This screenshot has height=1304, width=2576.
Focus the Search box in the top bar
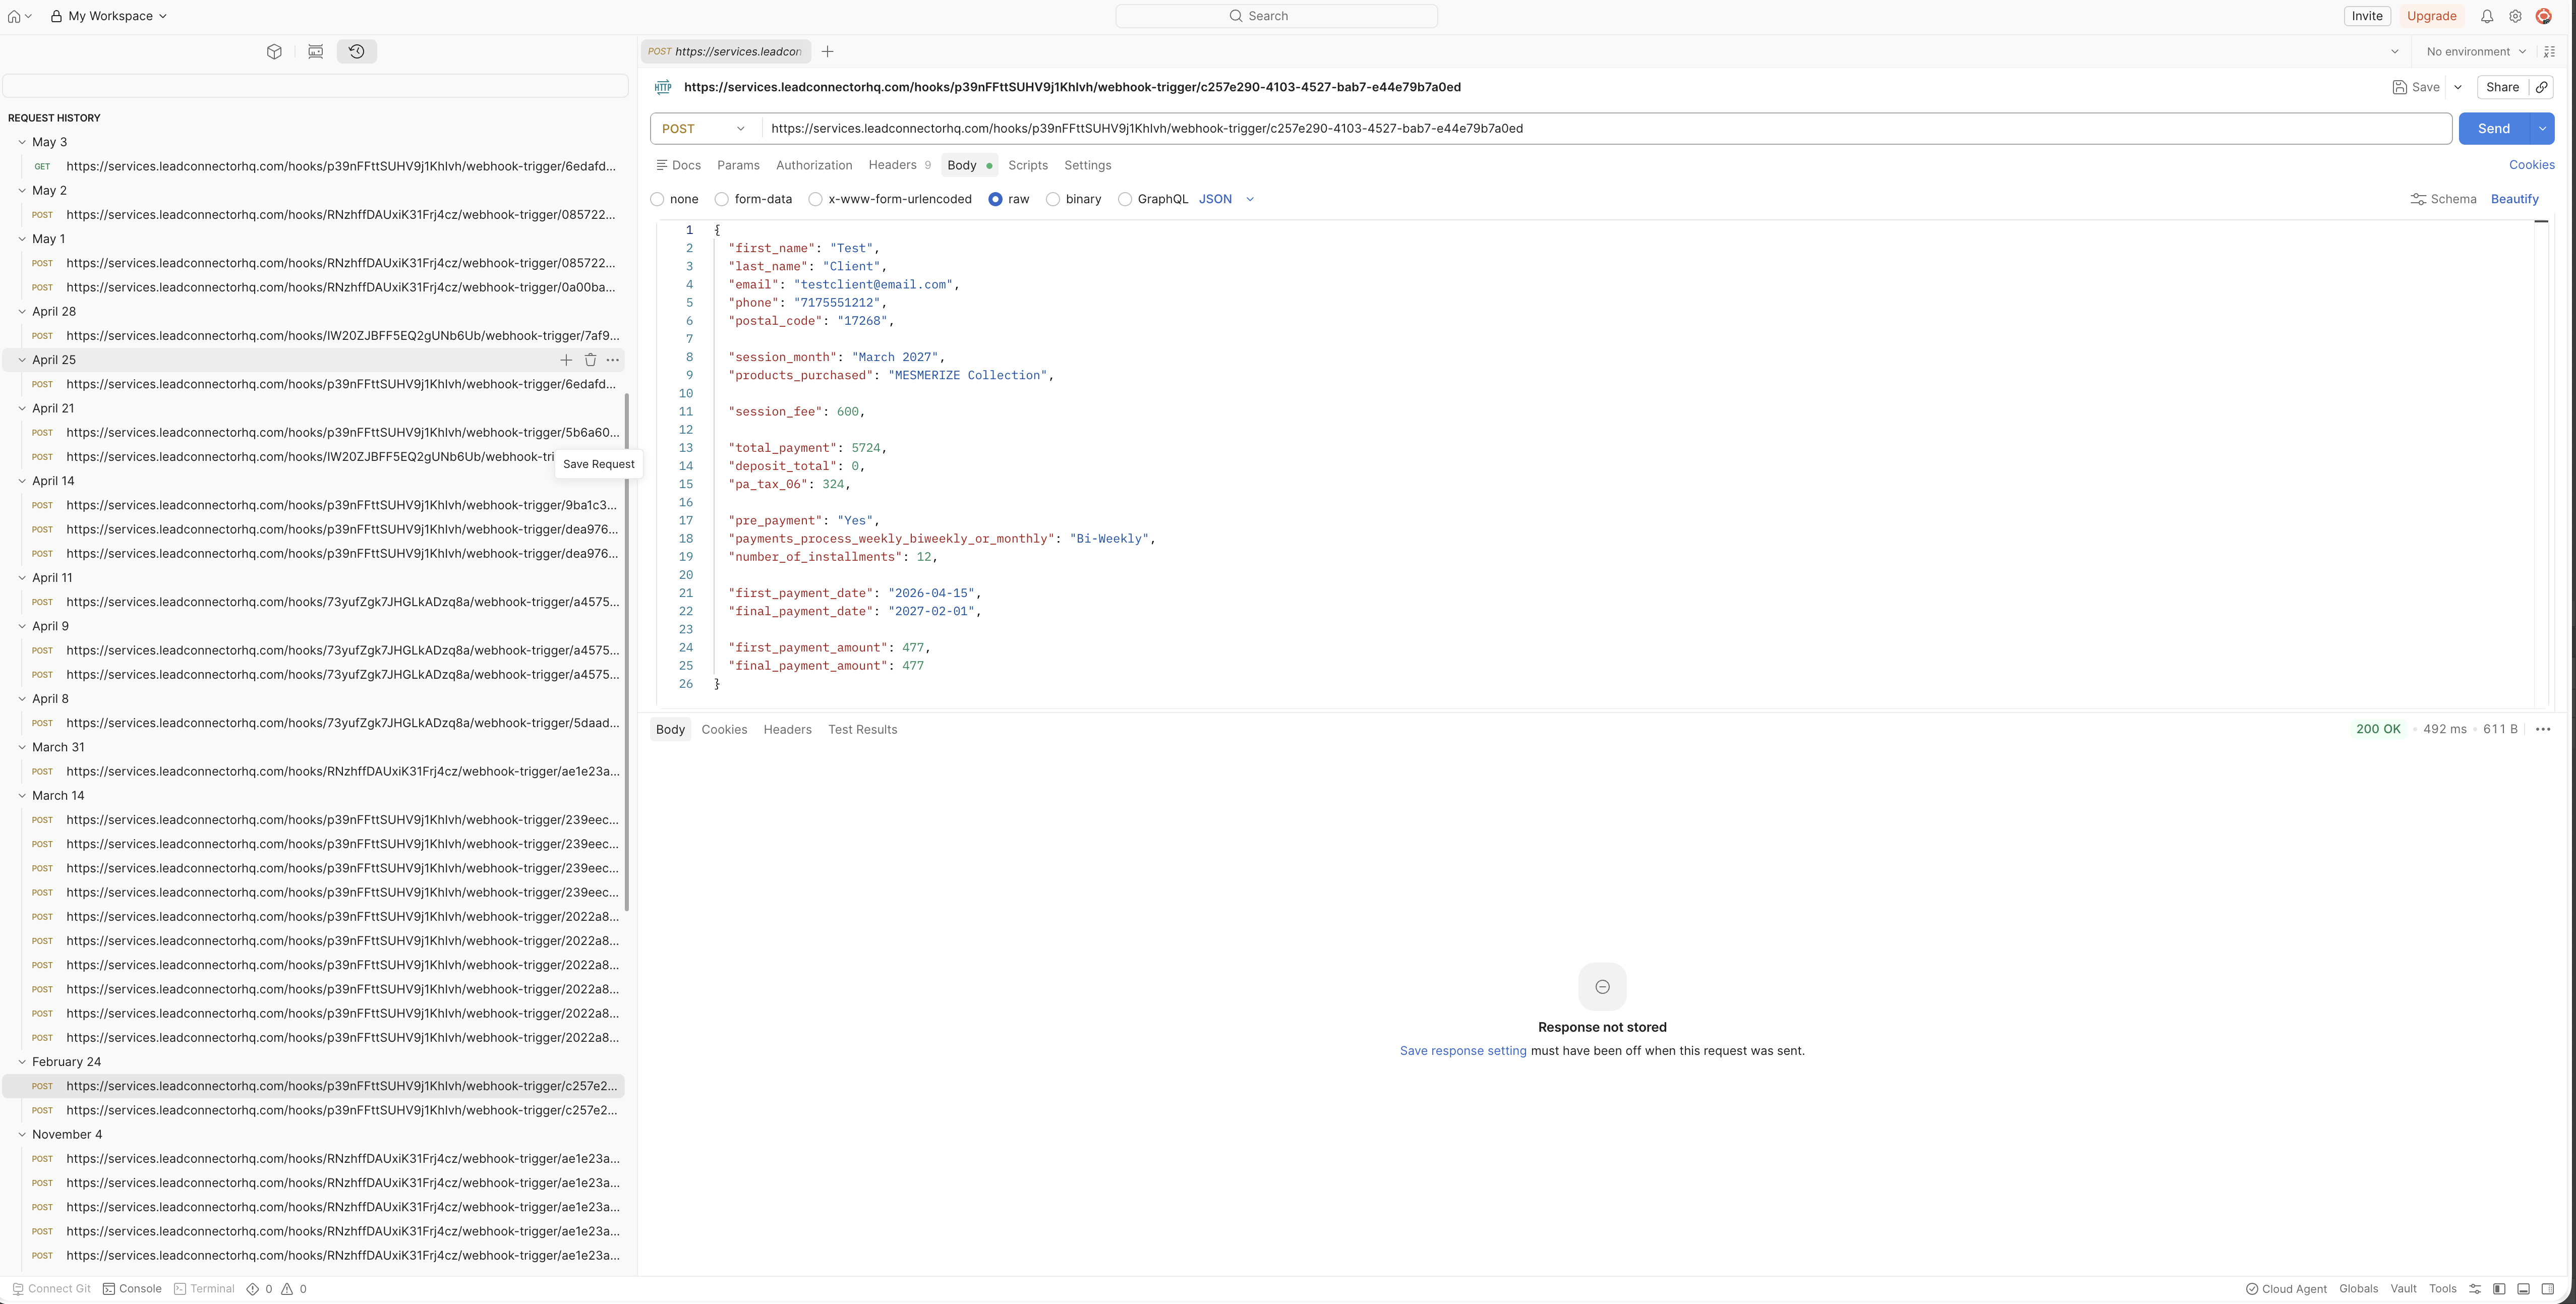(x=1276, y=16)
